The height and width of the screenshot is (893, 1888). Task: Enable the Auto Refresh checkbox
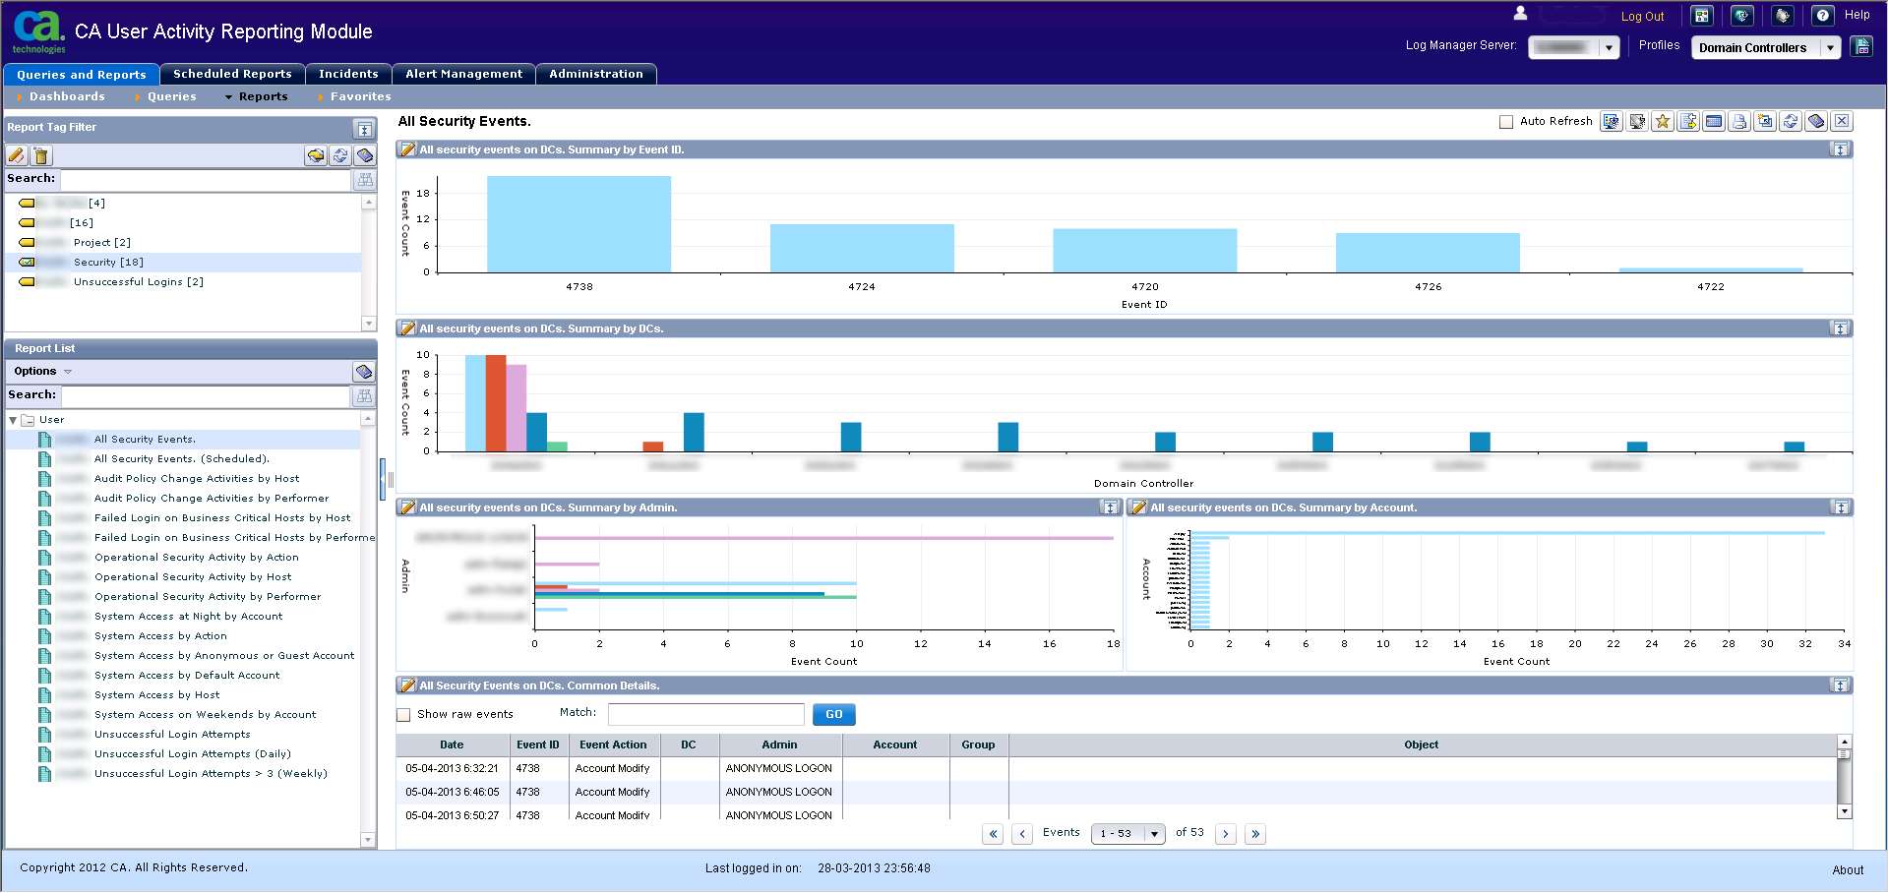point(1506,122)
